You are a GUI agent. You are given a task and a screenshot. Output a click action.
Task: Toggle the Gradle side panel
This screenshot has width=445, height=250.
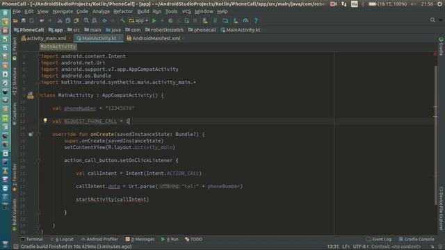tap(441, 46)
